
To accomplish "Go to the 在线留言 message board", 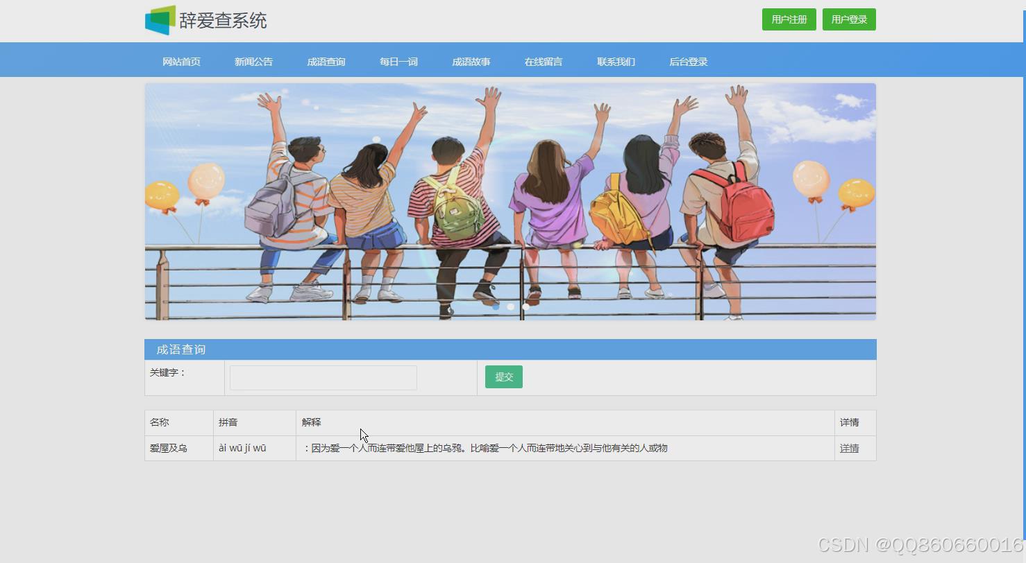I will click(x=544, y=61).
